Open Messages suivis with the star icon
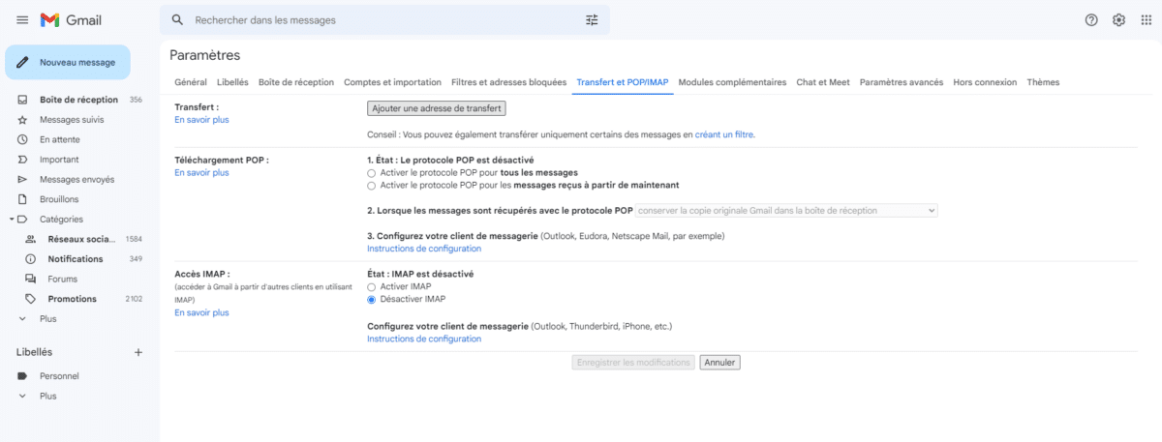The image size is (1162, 442). (x=72, y=119)
